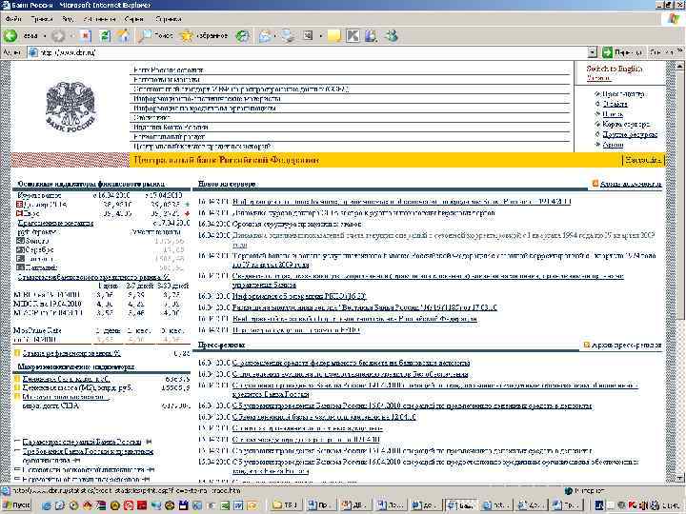The width and height of the screenshot is (686, 514).
Task: Open the Поиск search toolbar button
Action: point(155,36)
